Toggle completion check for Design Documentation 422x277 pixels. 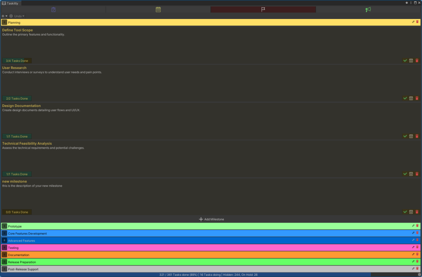[x=405, y=136]
